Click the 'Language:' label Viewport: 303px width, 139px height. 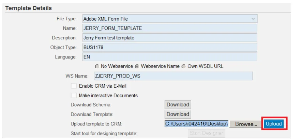point(66,57)
